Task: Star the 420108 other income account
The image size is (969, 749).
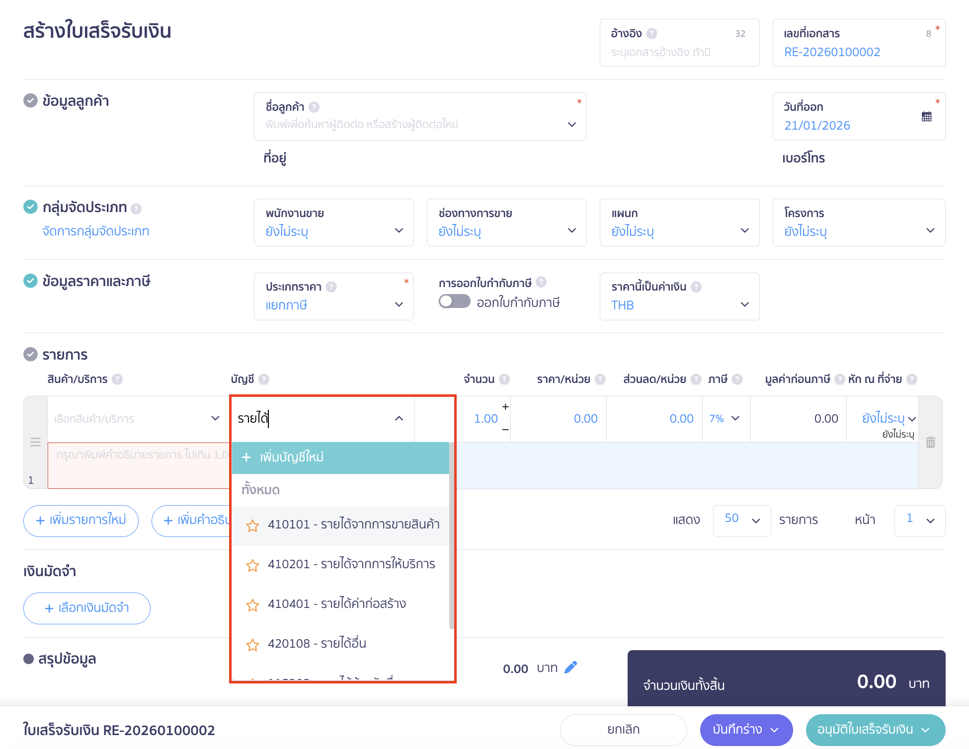Action: [252, 645]
